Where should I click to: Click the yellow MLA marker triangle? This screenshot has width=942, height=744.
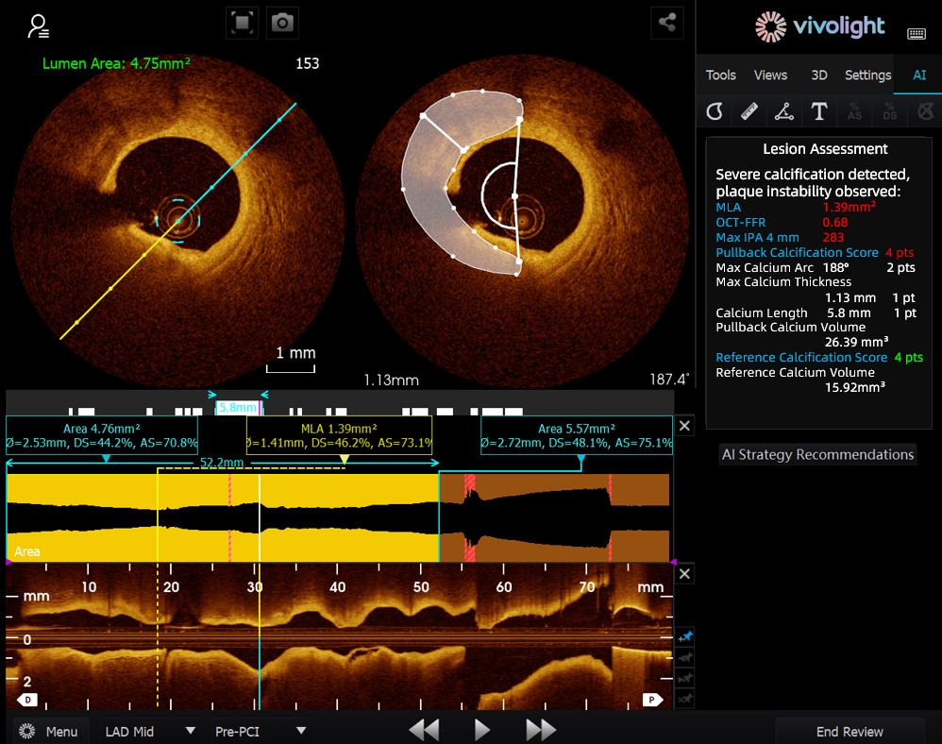click(345, 460)
